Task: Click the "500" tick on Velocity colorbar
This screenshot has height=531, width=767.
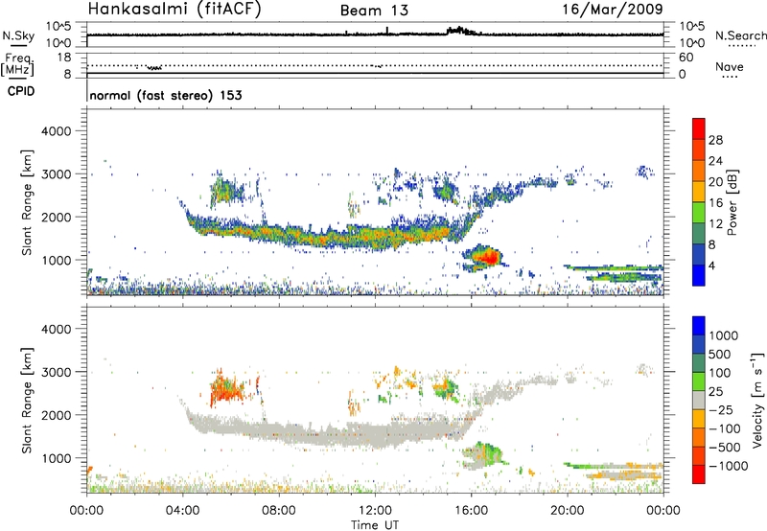Action: click(x=720, y=354)
